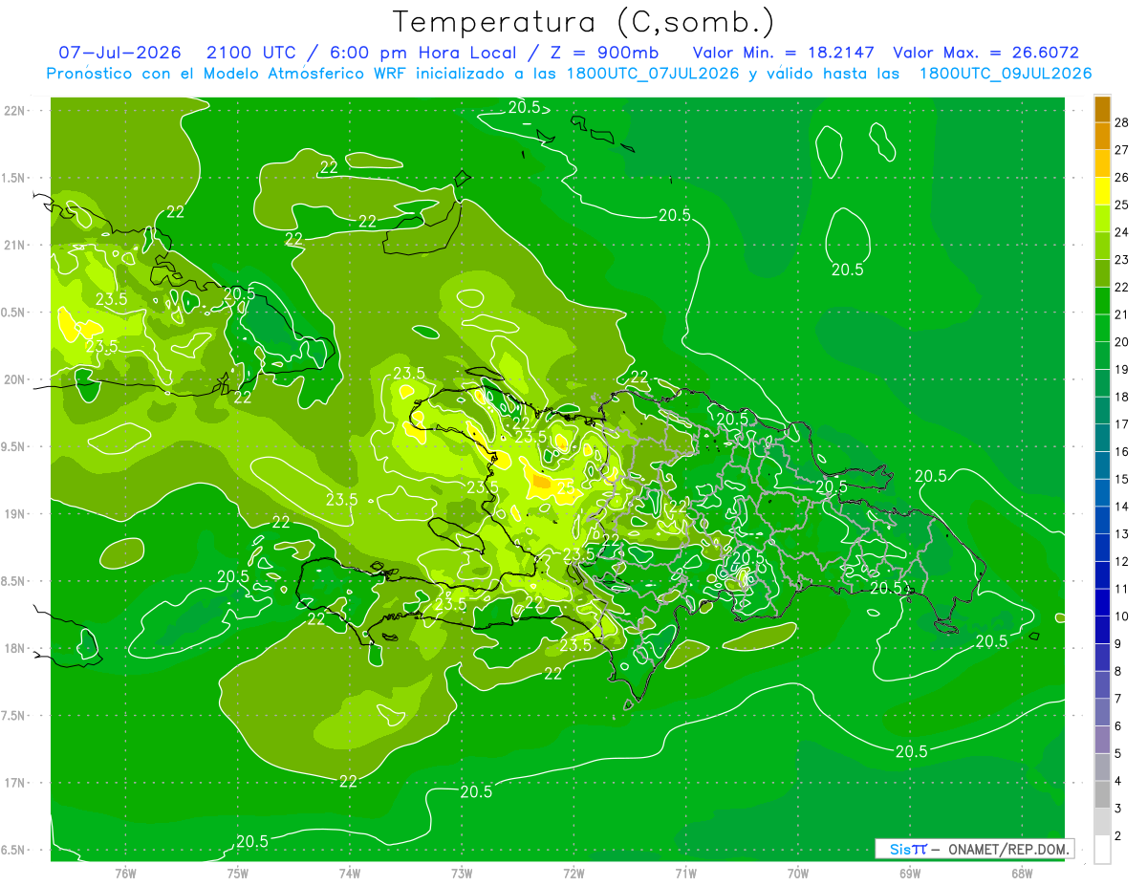1147x886 pixels.
Task: Click the 69W longitude axis label
Action: click(909, 874)
